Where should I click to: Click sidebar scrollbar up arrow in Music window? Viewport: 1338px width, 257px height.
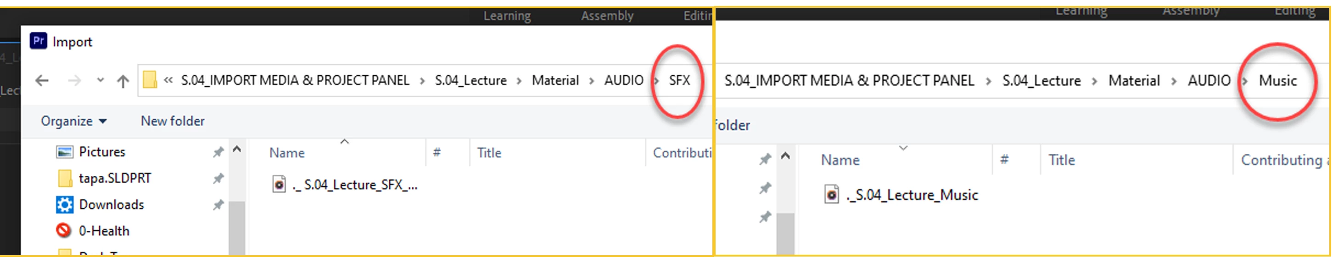pyautogui.click(x=785, y=156)
